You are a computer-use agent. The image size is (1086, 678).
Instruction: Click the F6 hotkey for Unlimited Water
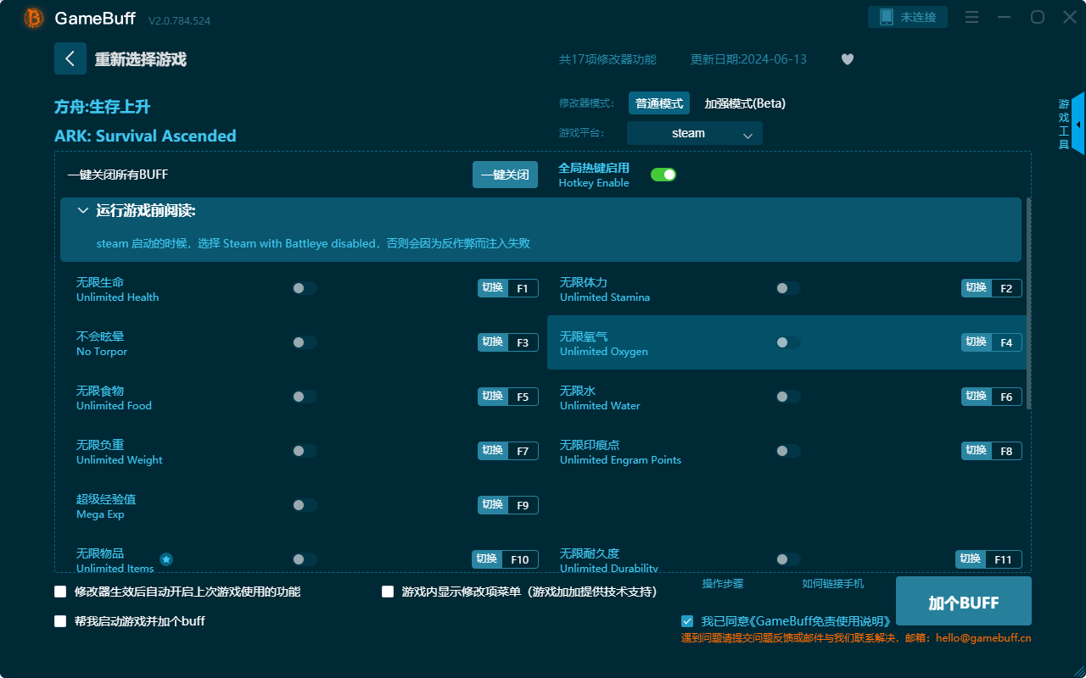click(1006, 397)
